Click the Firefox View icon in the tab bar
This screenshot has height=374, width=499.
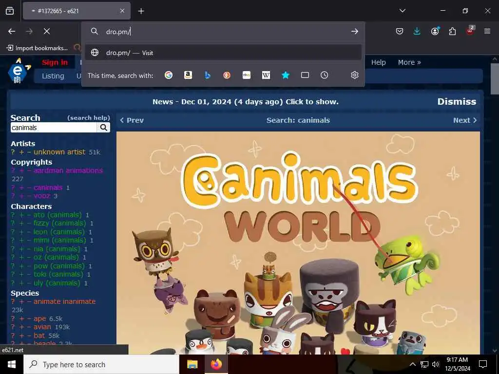(x=10, y=11)
